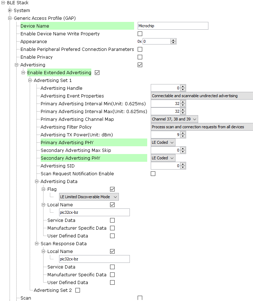Viewport: 253px width, 301px height.
Task: Open Primary Advertising PHY dropdown
Action: click(163, 142)
